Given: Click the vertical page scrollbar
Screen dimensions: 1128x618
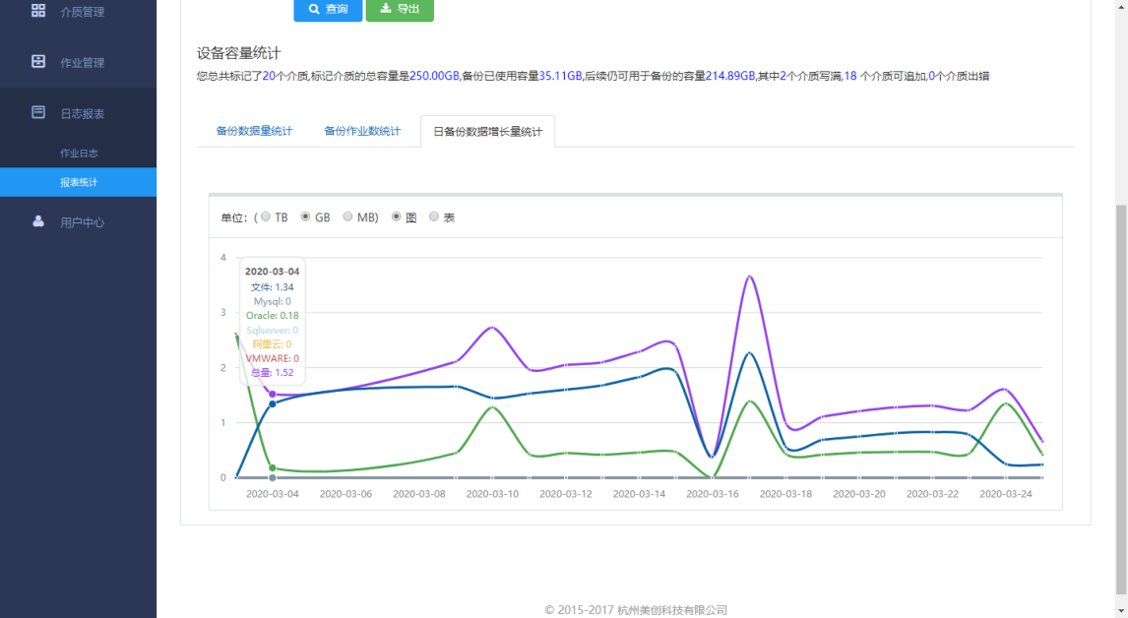Looking at the screenshot, I should [1121, 400].
